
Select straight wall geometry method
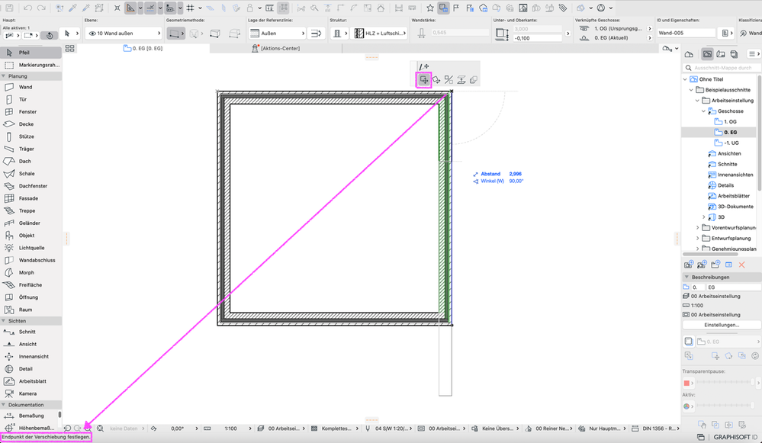174,33
